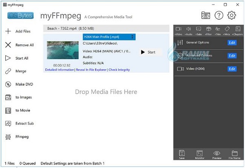Edit General Options
This screenshot has height=168, width=245.
click(232, 42)
